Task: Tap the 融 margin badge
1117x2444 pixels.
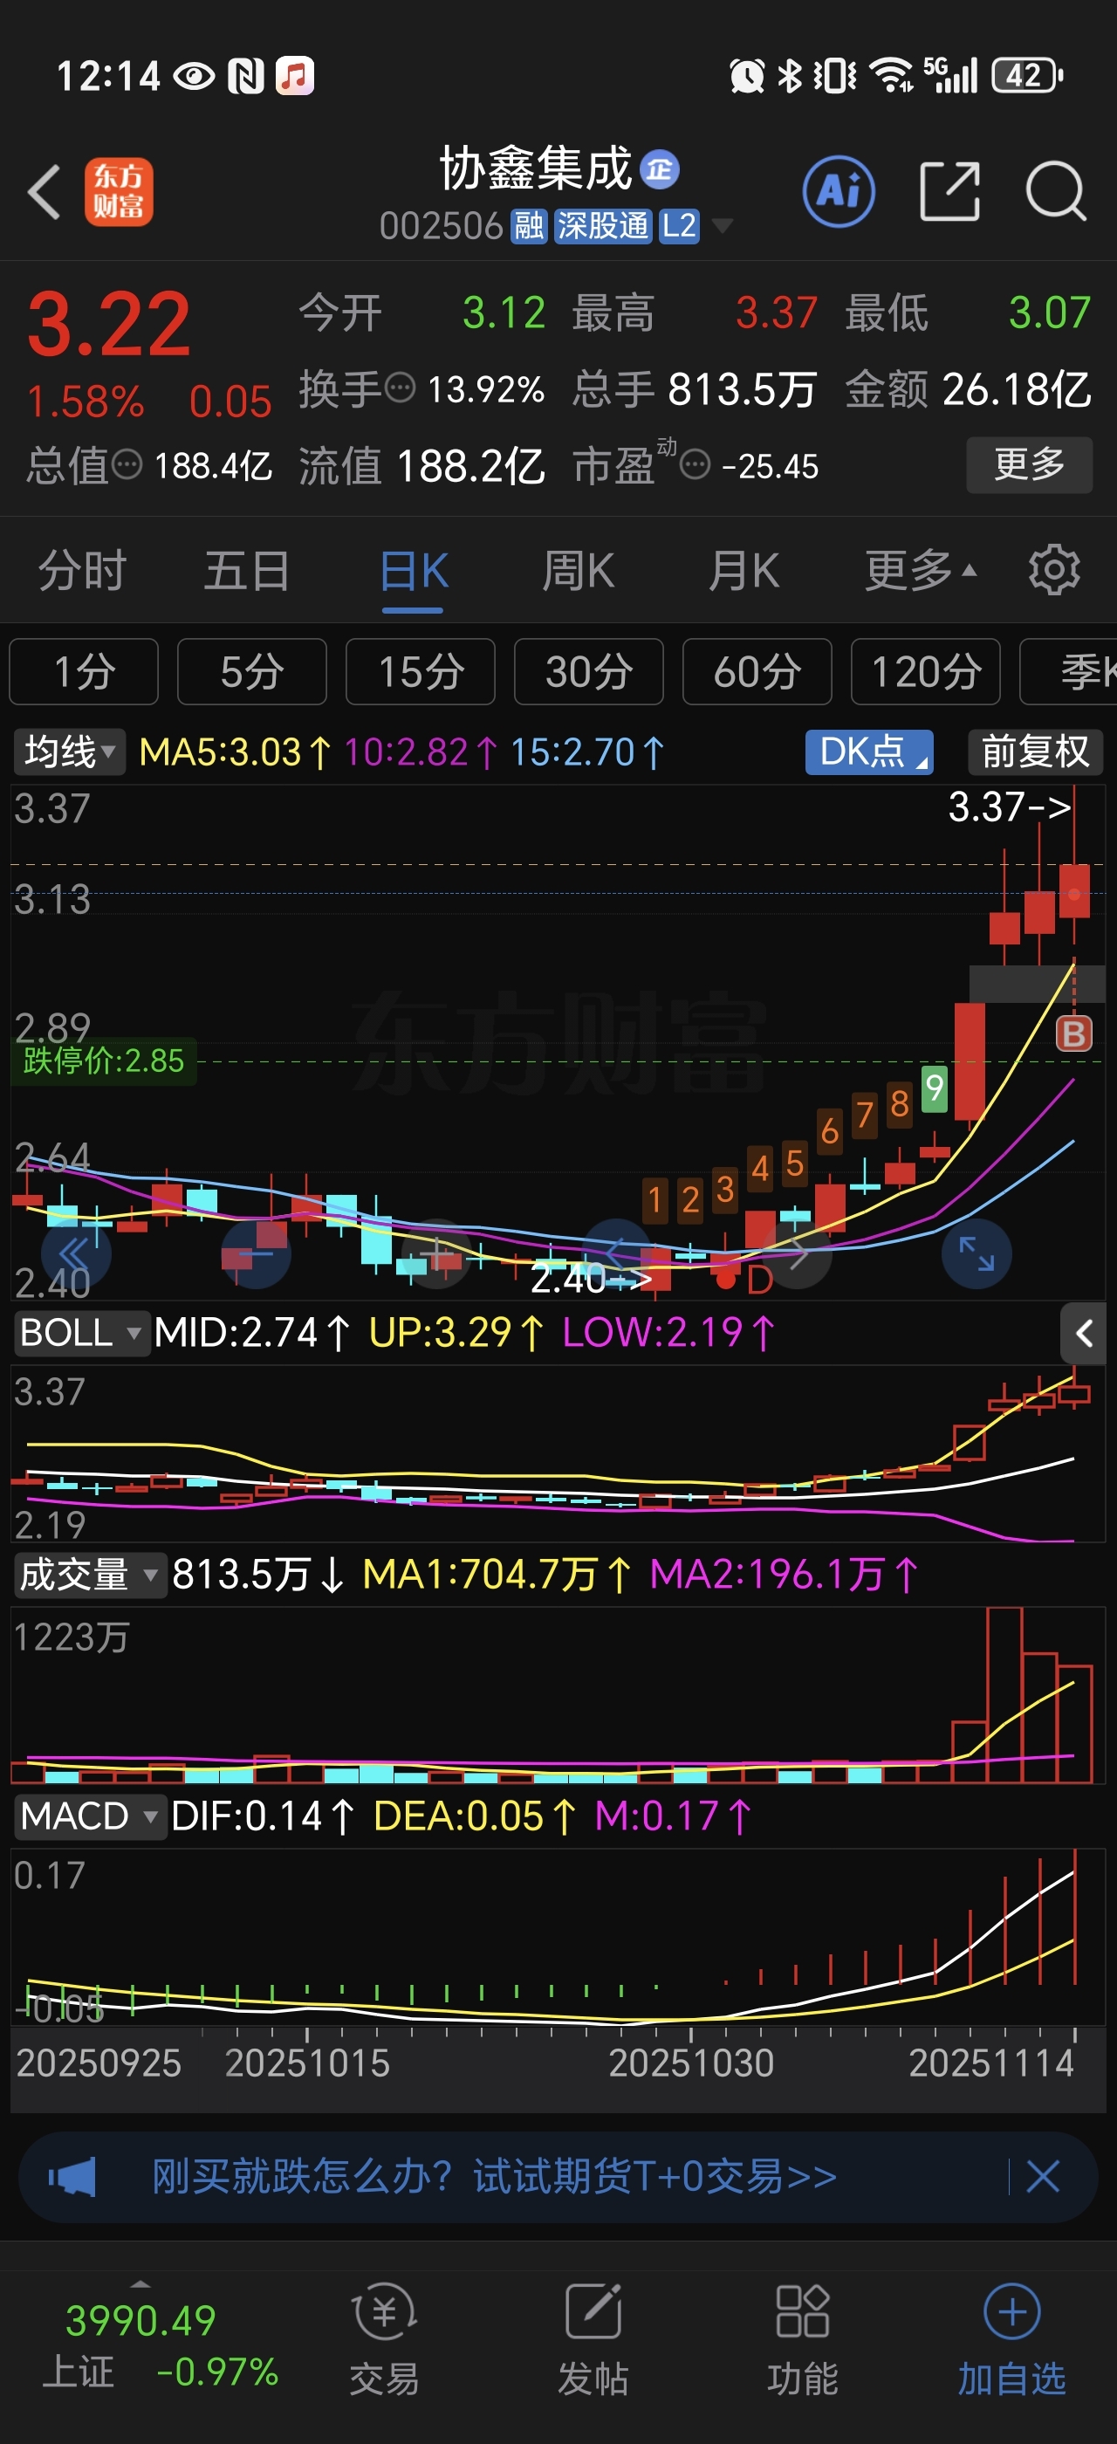Action: 529,226
